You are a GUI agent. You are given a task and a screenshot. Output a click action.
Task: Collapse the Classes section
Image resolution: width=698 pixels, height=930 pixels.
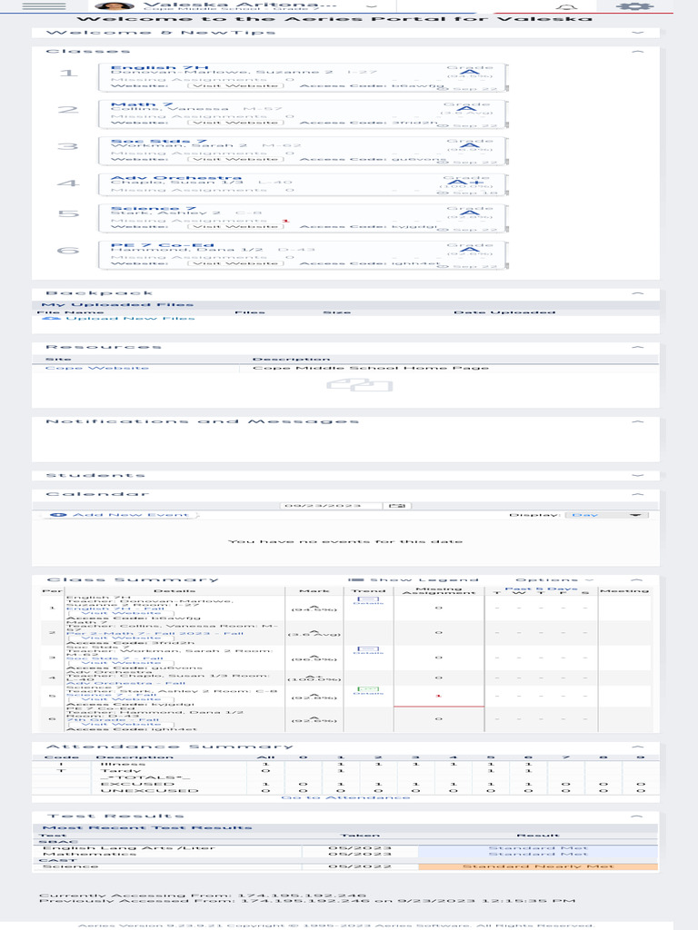(638, 52)
